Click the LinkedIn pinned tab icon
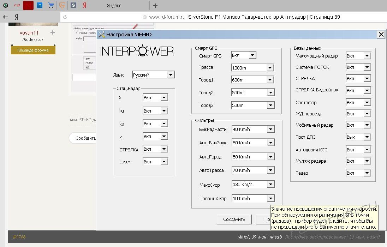The height and width of the screenshot is (247, 387). [x=39, y=5]
